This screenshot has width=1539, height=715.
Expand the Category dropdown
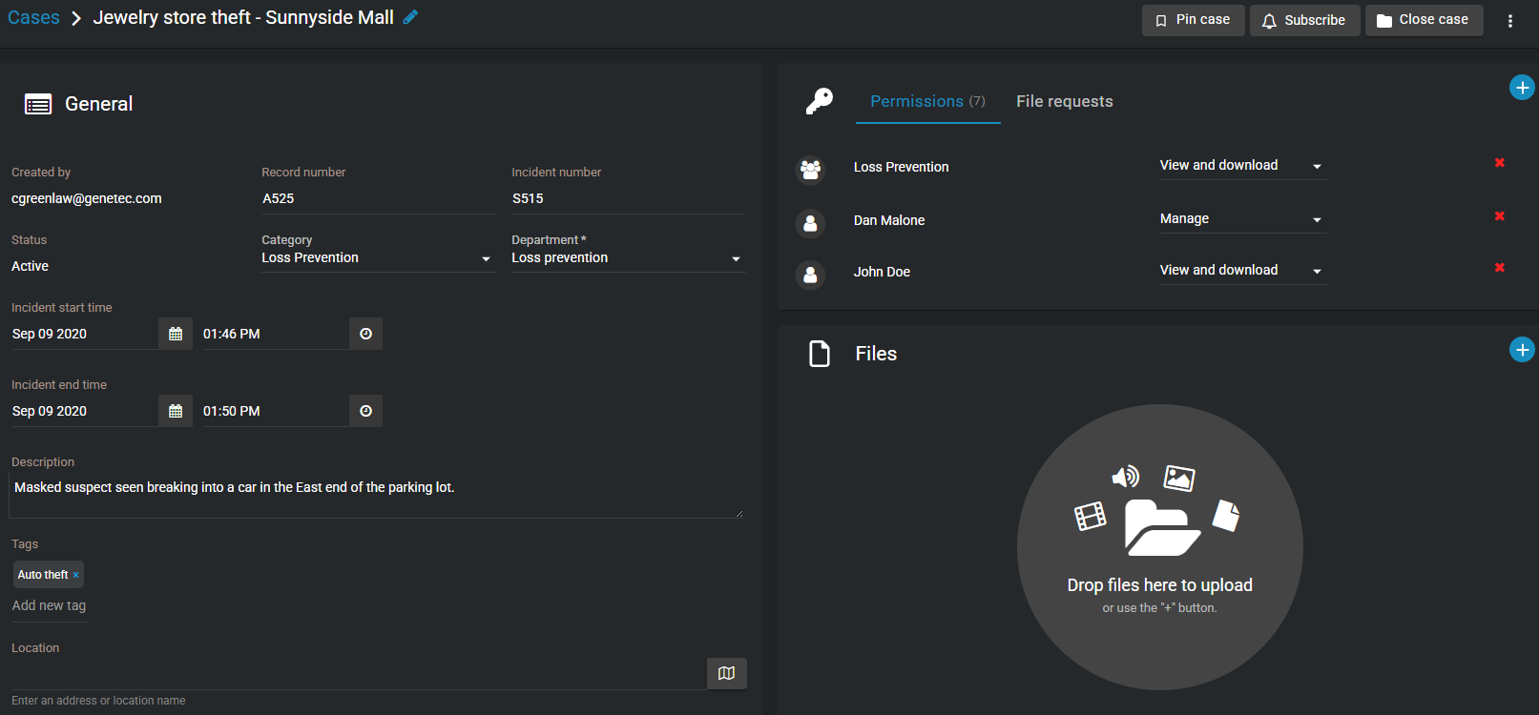point(378,258)
